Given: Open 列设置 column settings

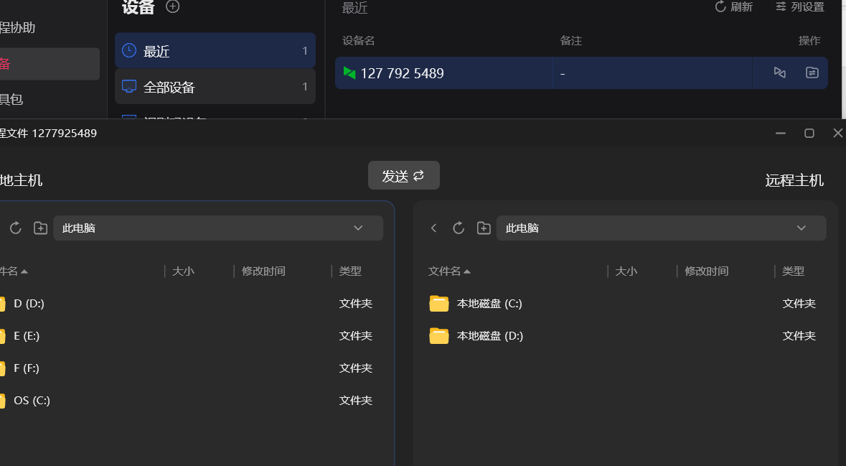Looking at the screenshot, I should pos(800,7).
